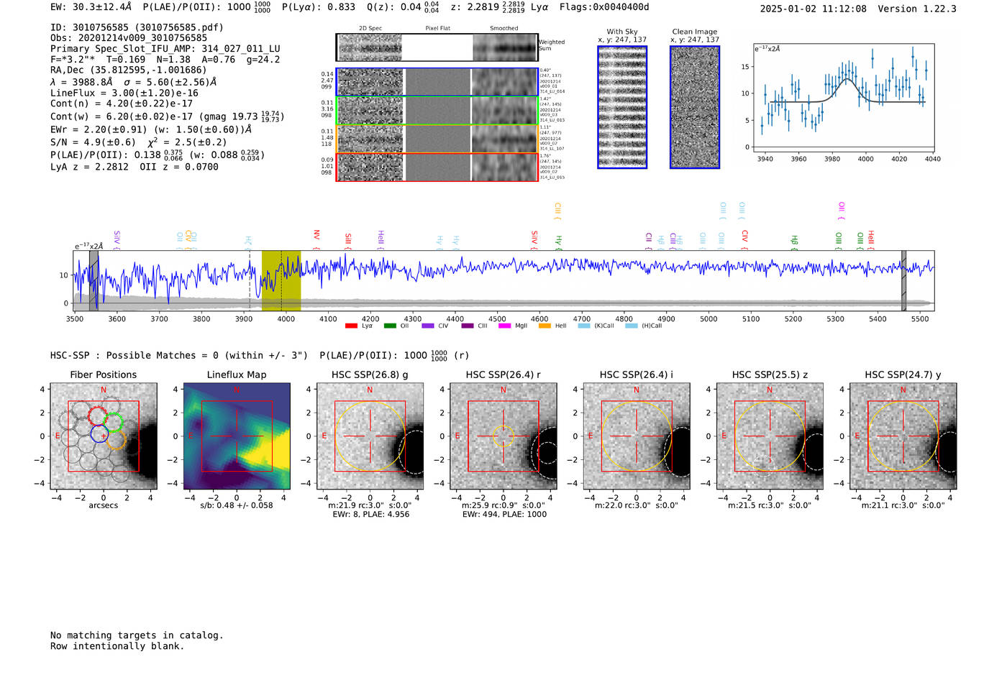Click the red NV line marker
This screenshot has width=1007, height=685.
(x=316, y=239)
